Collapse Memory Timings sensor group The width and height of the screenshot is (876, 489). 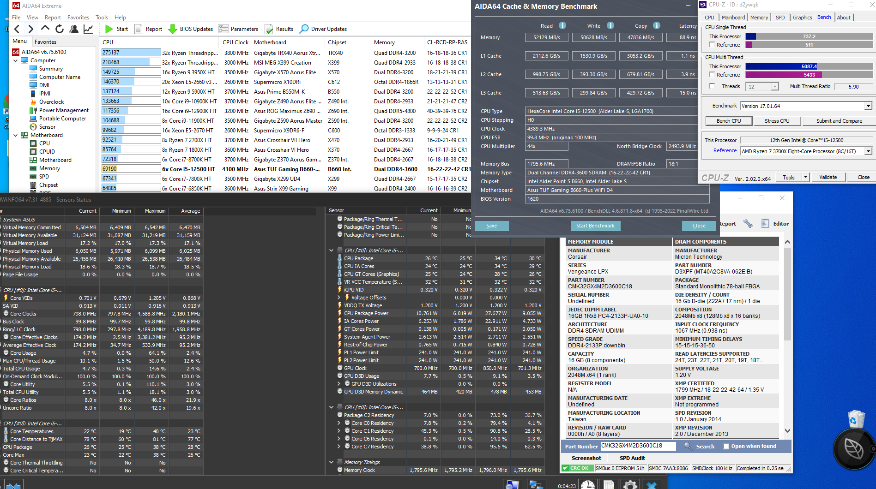tap(332, 462)
